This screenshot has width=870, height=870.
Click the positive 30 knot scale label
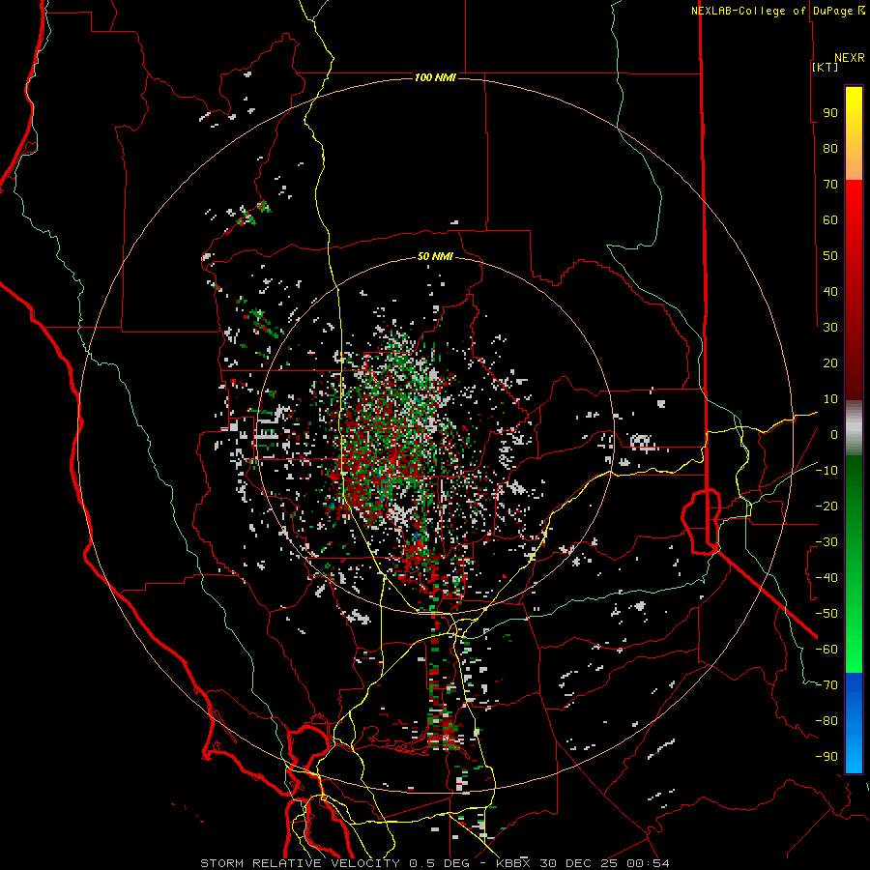pyautogui.click(x=830, y=328)
